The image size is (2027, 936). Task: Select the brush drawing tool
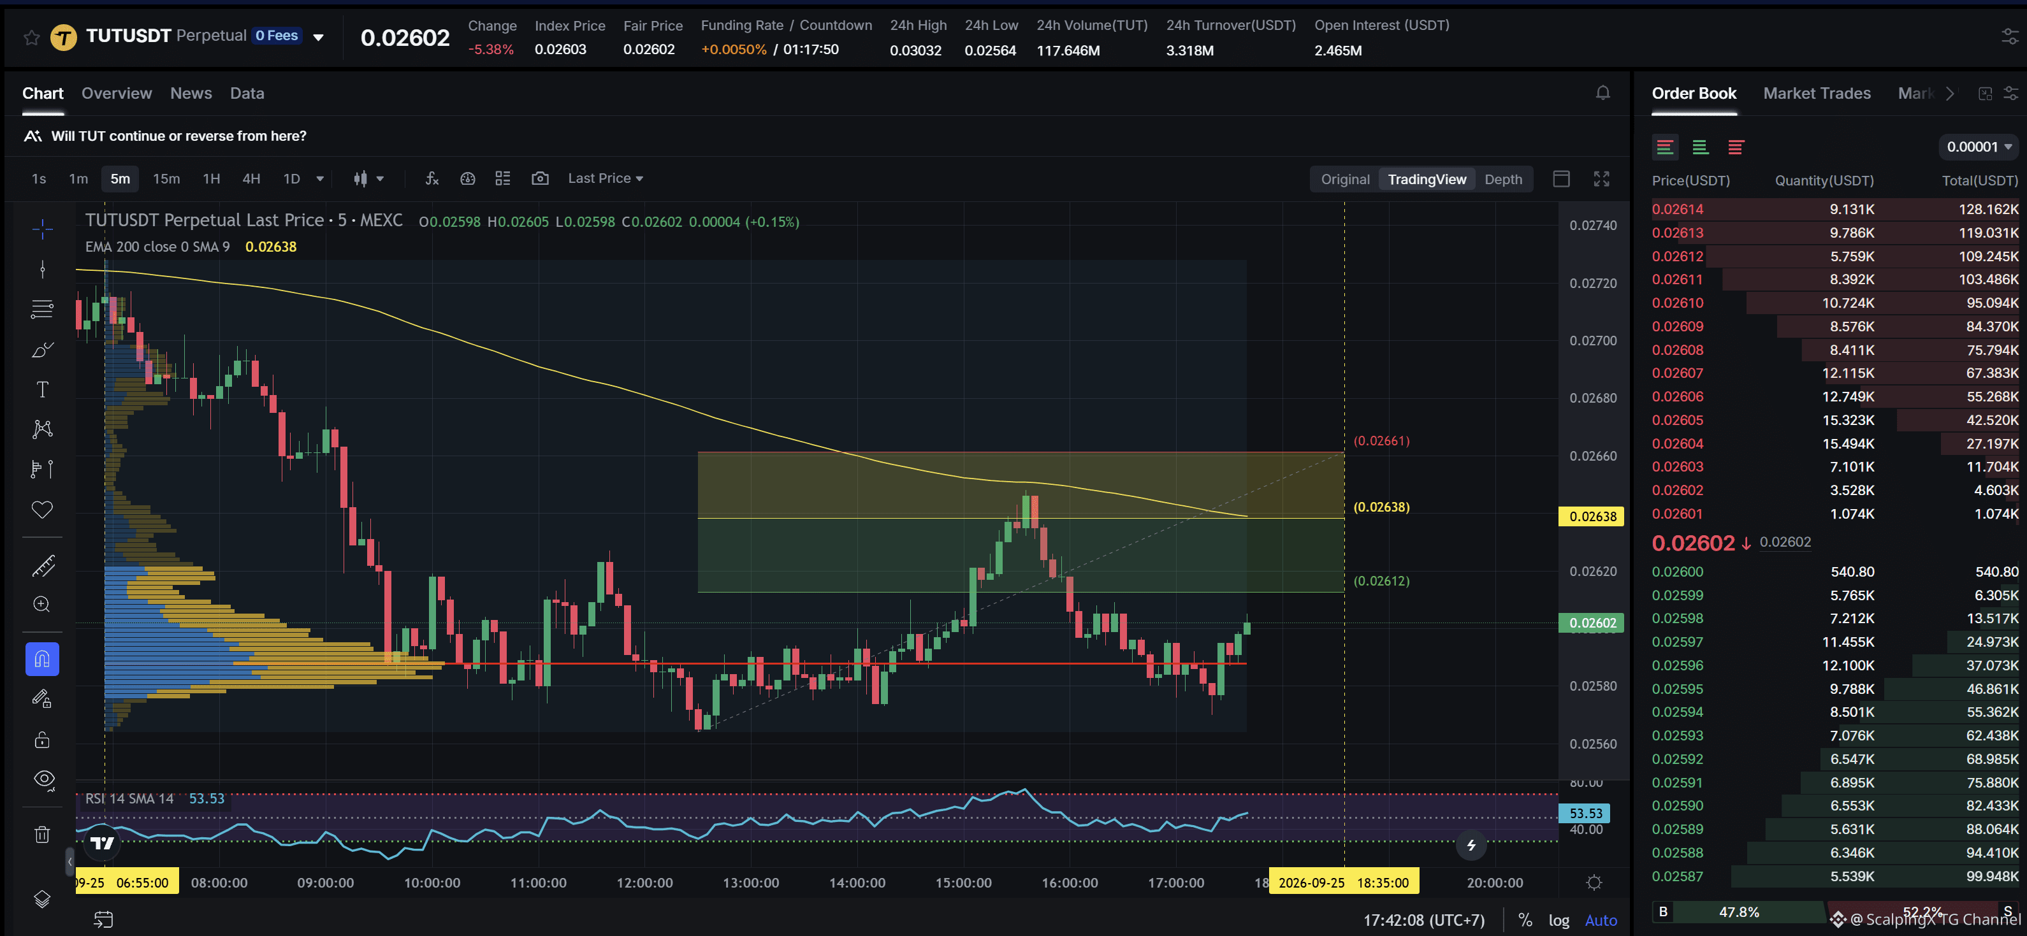(43, 349)
